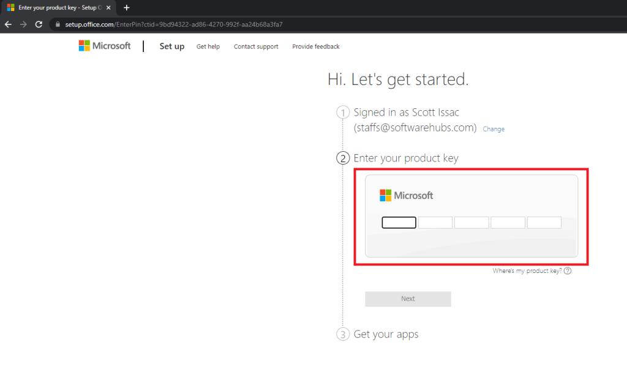Click the Microsoft logo on the key card
This screenshot has height=375, width=627.
(407, 195)
